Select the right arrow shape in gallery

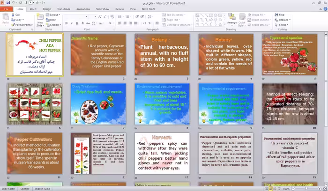(211, 20)
